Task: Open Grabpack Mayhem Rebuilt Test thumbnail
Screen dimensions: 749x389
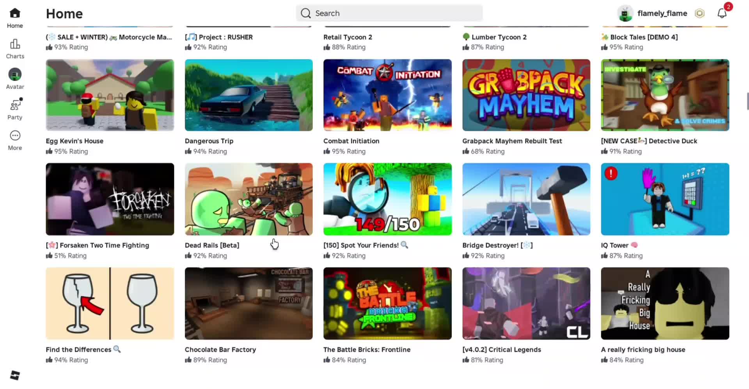Action: (526, 95)
